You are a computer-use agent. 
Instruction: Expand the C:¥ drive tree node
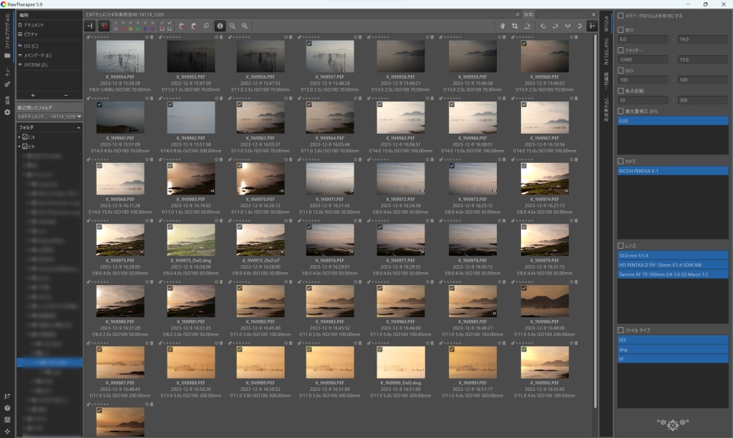(x=19, y=137)
